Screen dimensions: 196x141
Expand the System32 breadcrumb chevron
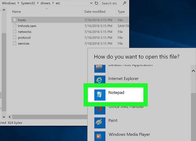[x=38, y=3]
